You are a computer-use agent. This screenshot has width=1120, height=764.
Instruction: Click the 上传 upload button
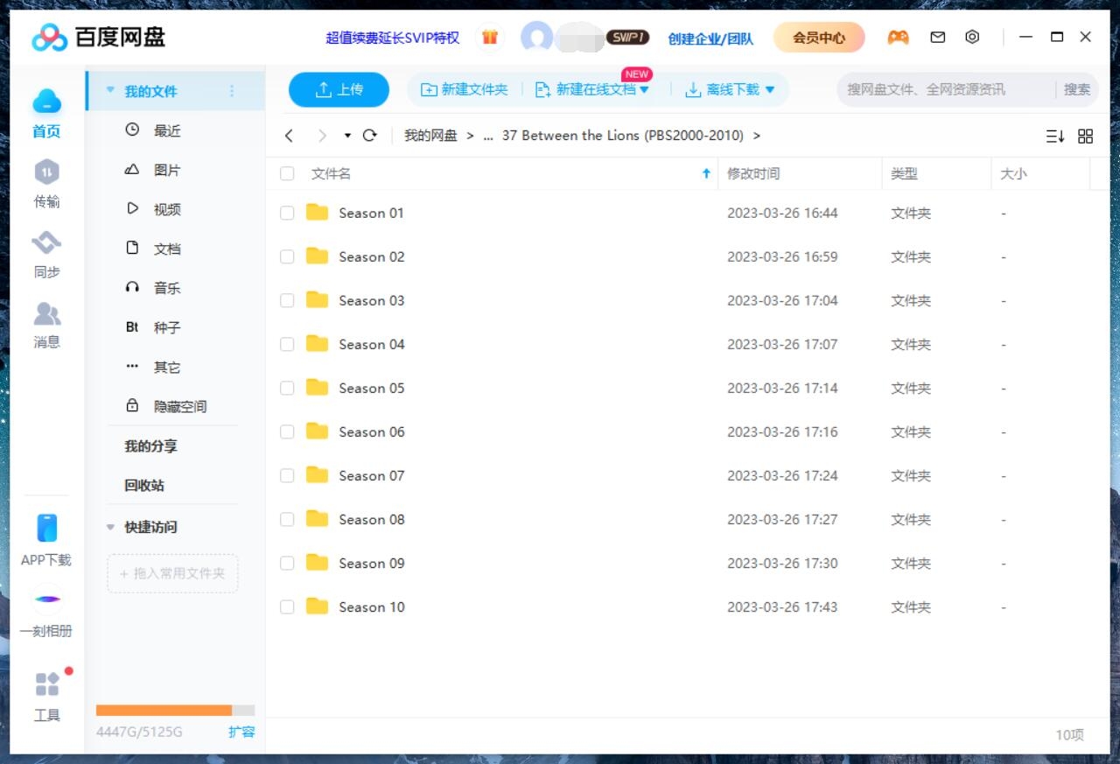click(339, 89)
